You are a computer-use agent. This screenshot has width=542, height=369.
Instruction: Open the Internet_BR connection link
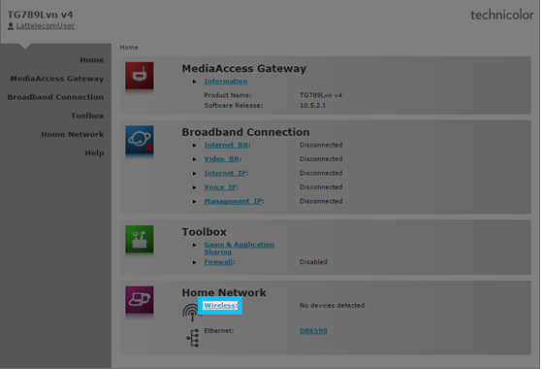coord(226,145)
